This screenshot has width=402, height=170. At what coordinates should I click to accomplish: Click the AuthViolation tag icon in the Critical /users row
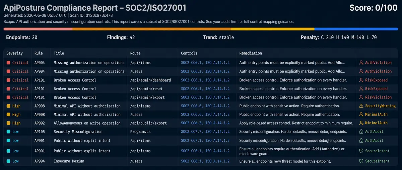(x=361, y=71)
